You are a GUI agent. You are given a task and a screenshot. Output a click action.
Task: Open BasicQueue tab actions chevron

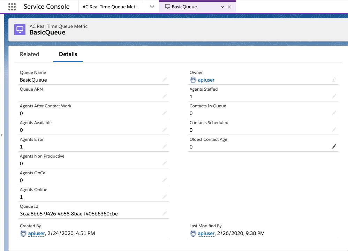point(222,7)
